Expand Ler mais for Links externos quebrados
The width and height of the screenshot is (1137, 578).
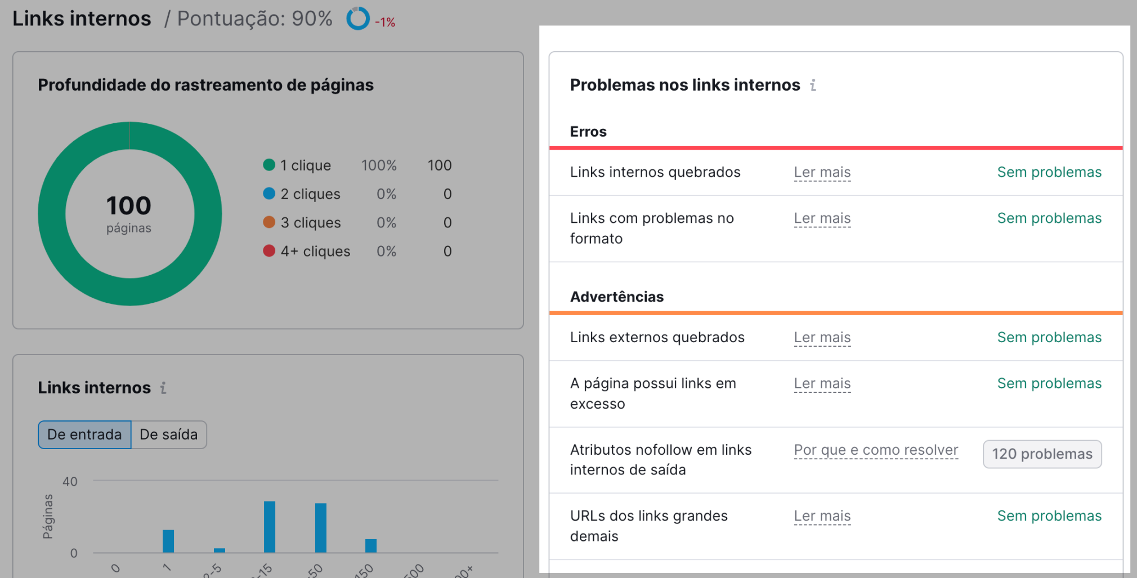(x=822, y=337)
